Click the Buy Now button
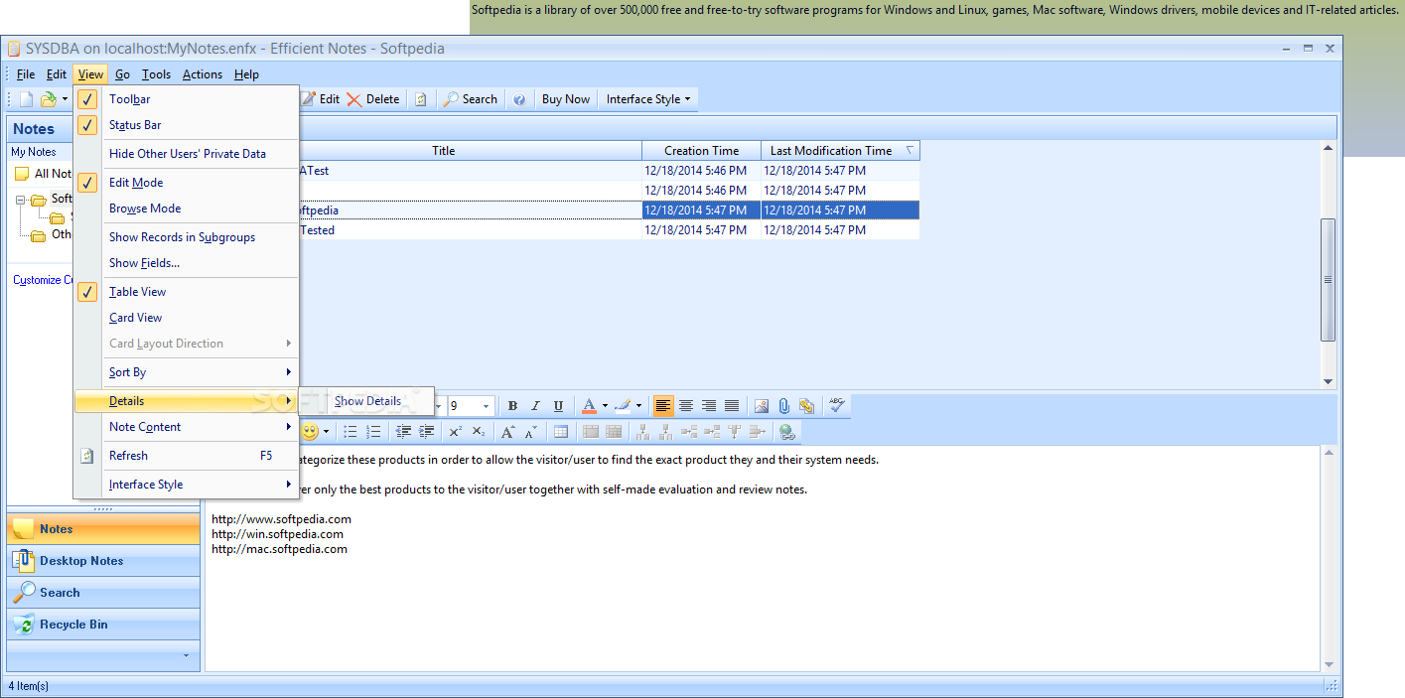This screenshot has height=698, width=1405. point(566,99)
